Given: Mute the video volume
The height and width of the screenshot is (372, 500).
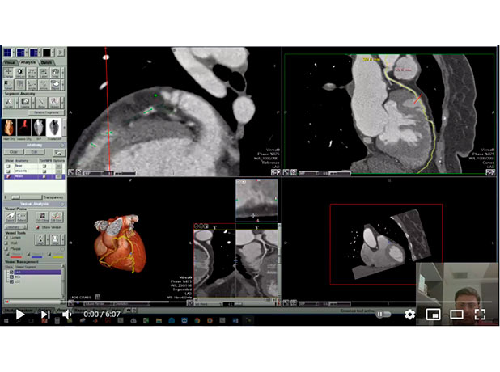Looking at the screenshot, I should [67, 314].
